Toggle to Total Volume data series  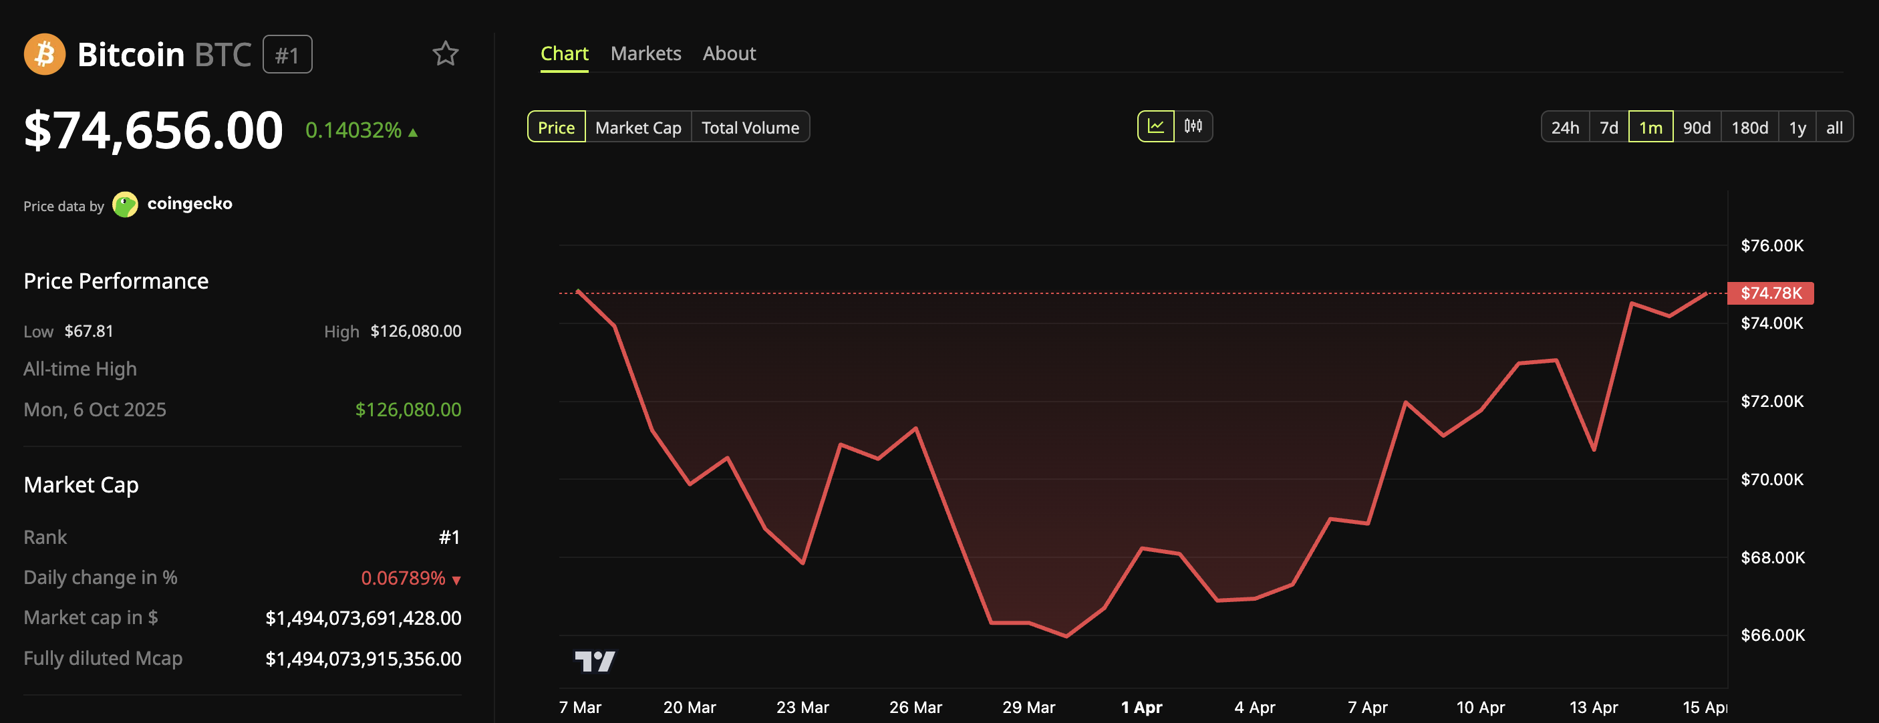(x=750, y=126)
